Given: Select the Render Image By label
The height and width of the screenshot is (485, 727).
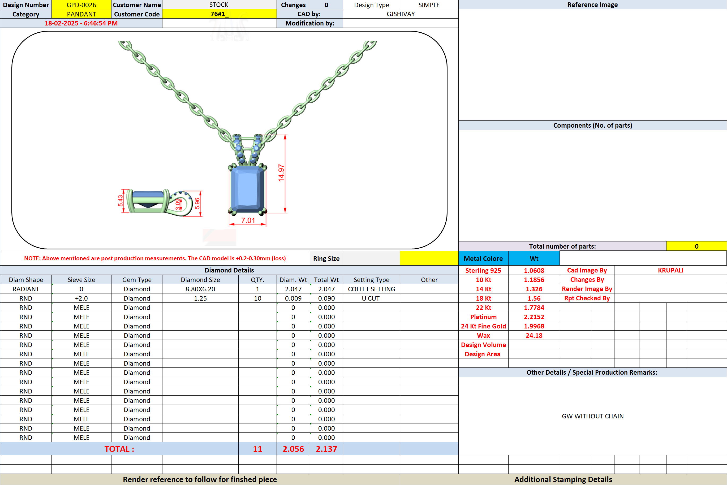Looking at the screenshot, I should [587, 289].
